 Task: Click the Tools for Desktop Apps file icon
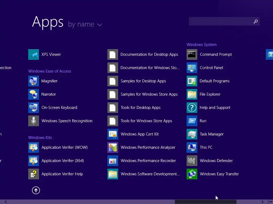[x=113, y=108]
